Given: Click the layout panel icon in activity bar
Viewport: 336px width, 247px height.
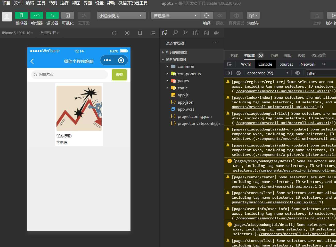Looking at the screenshot, I should (x=206, y=33).
